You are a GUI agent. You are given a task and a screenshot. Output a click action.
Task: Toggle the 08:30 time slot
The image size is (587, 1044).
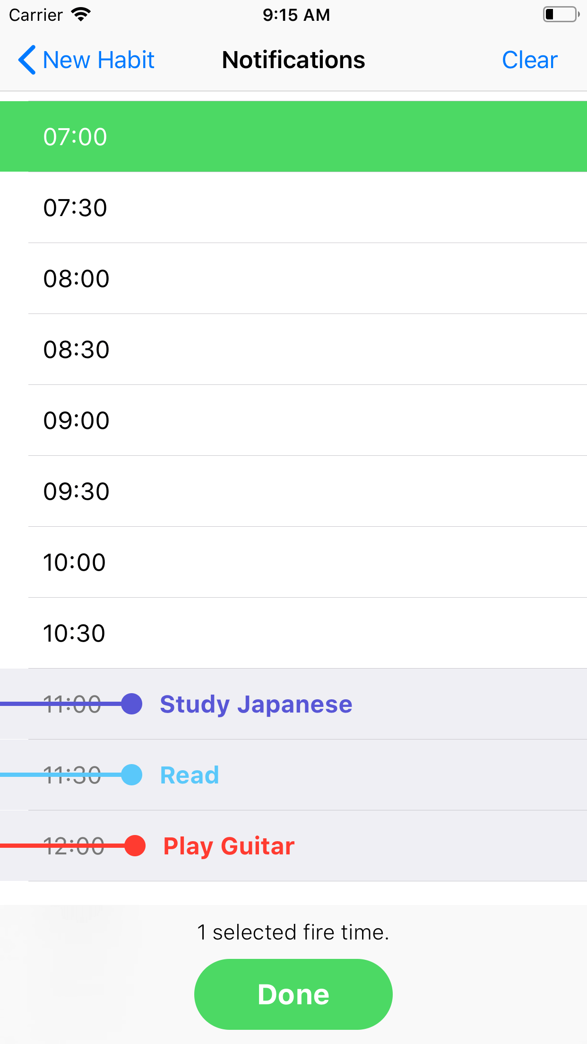pos(293,349)
